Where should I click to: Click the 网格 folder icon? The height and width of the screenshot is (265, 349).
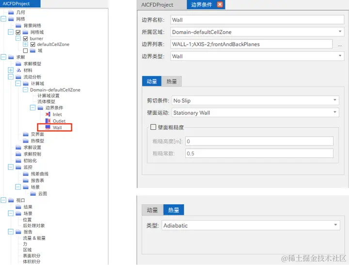(x=11, y=19)
